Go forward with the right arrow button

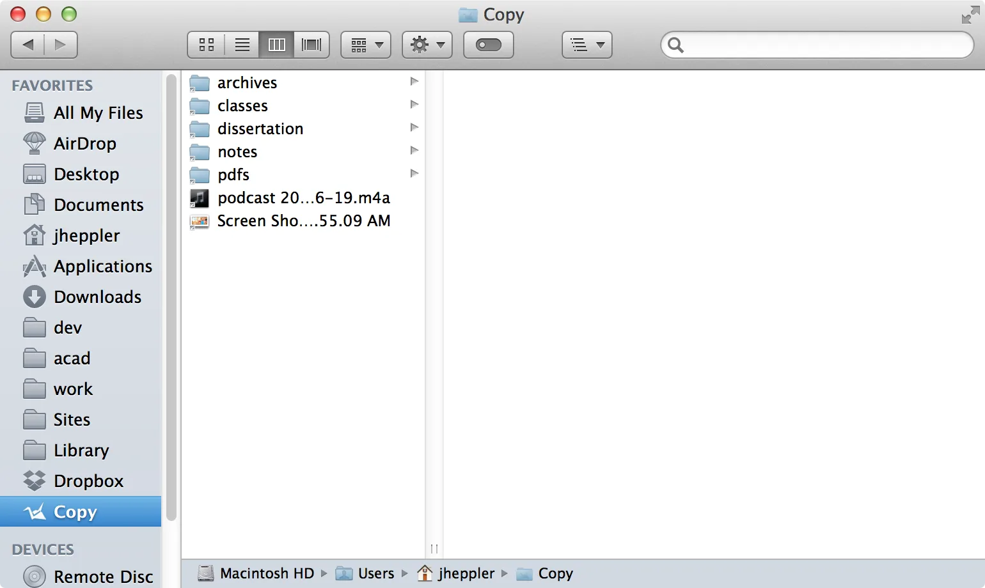pos(61,45)
